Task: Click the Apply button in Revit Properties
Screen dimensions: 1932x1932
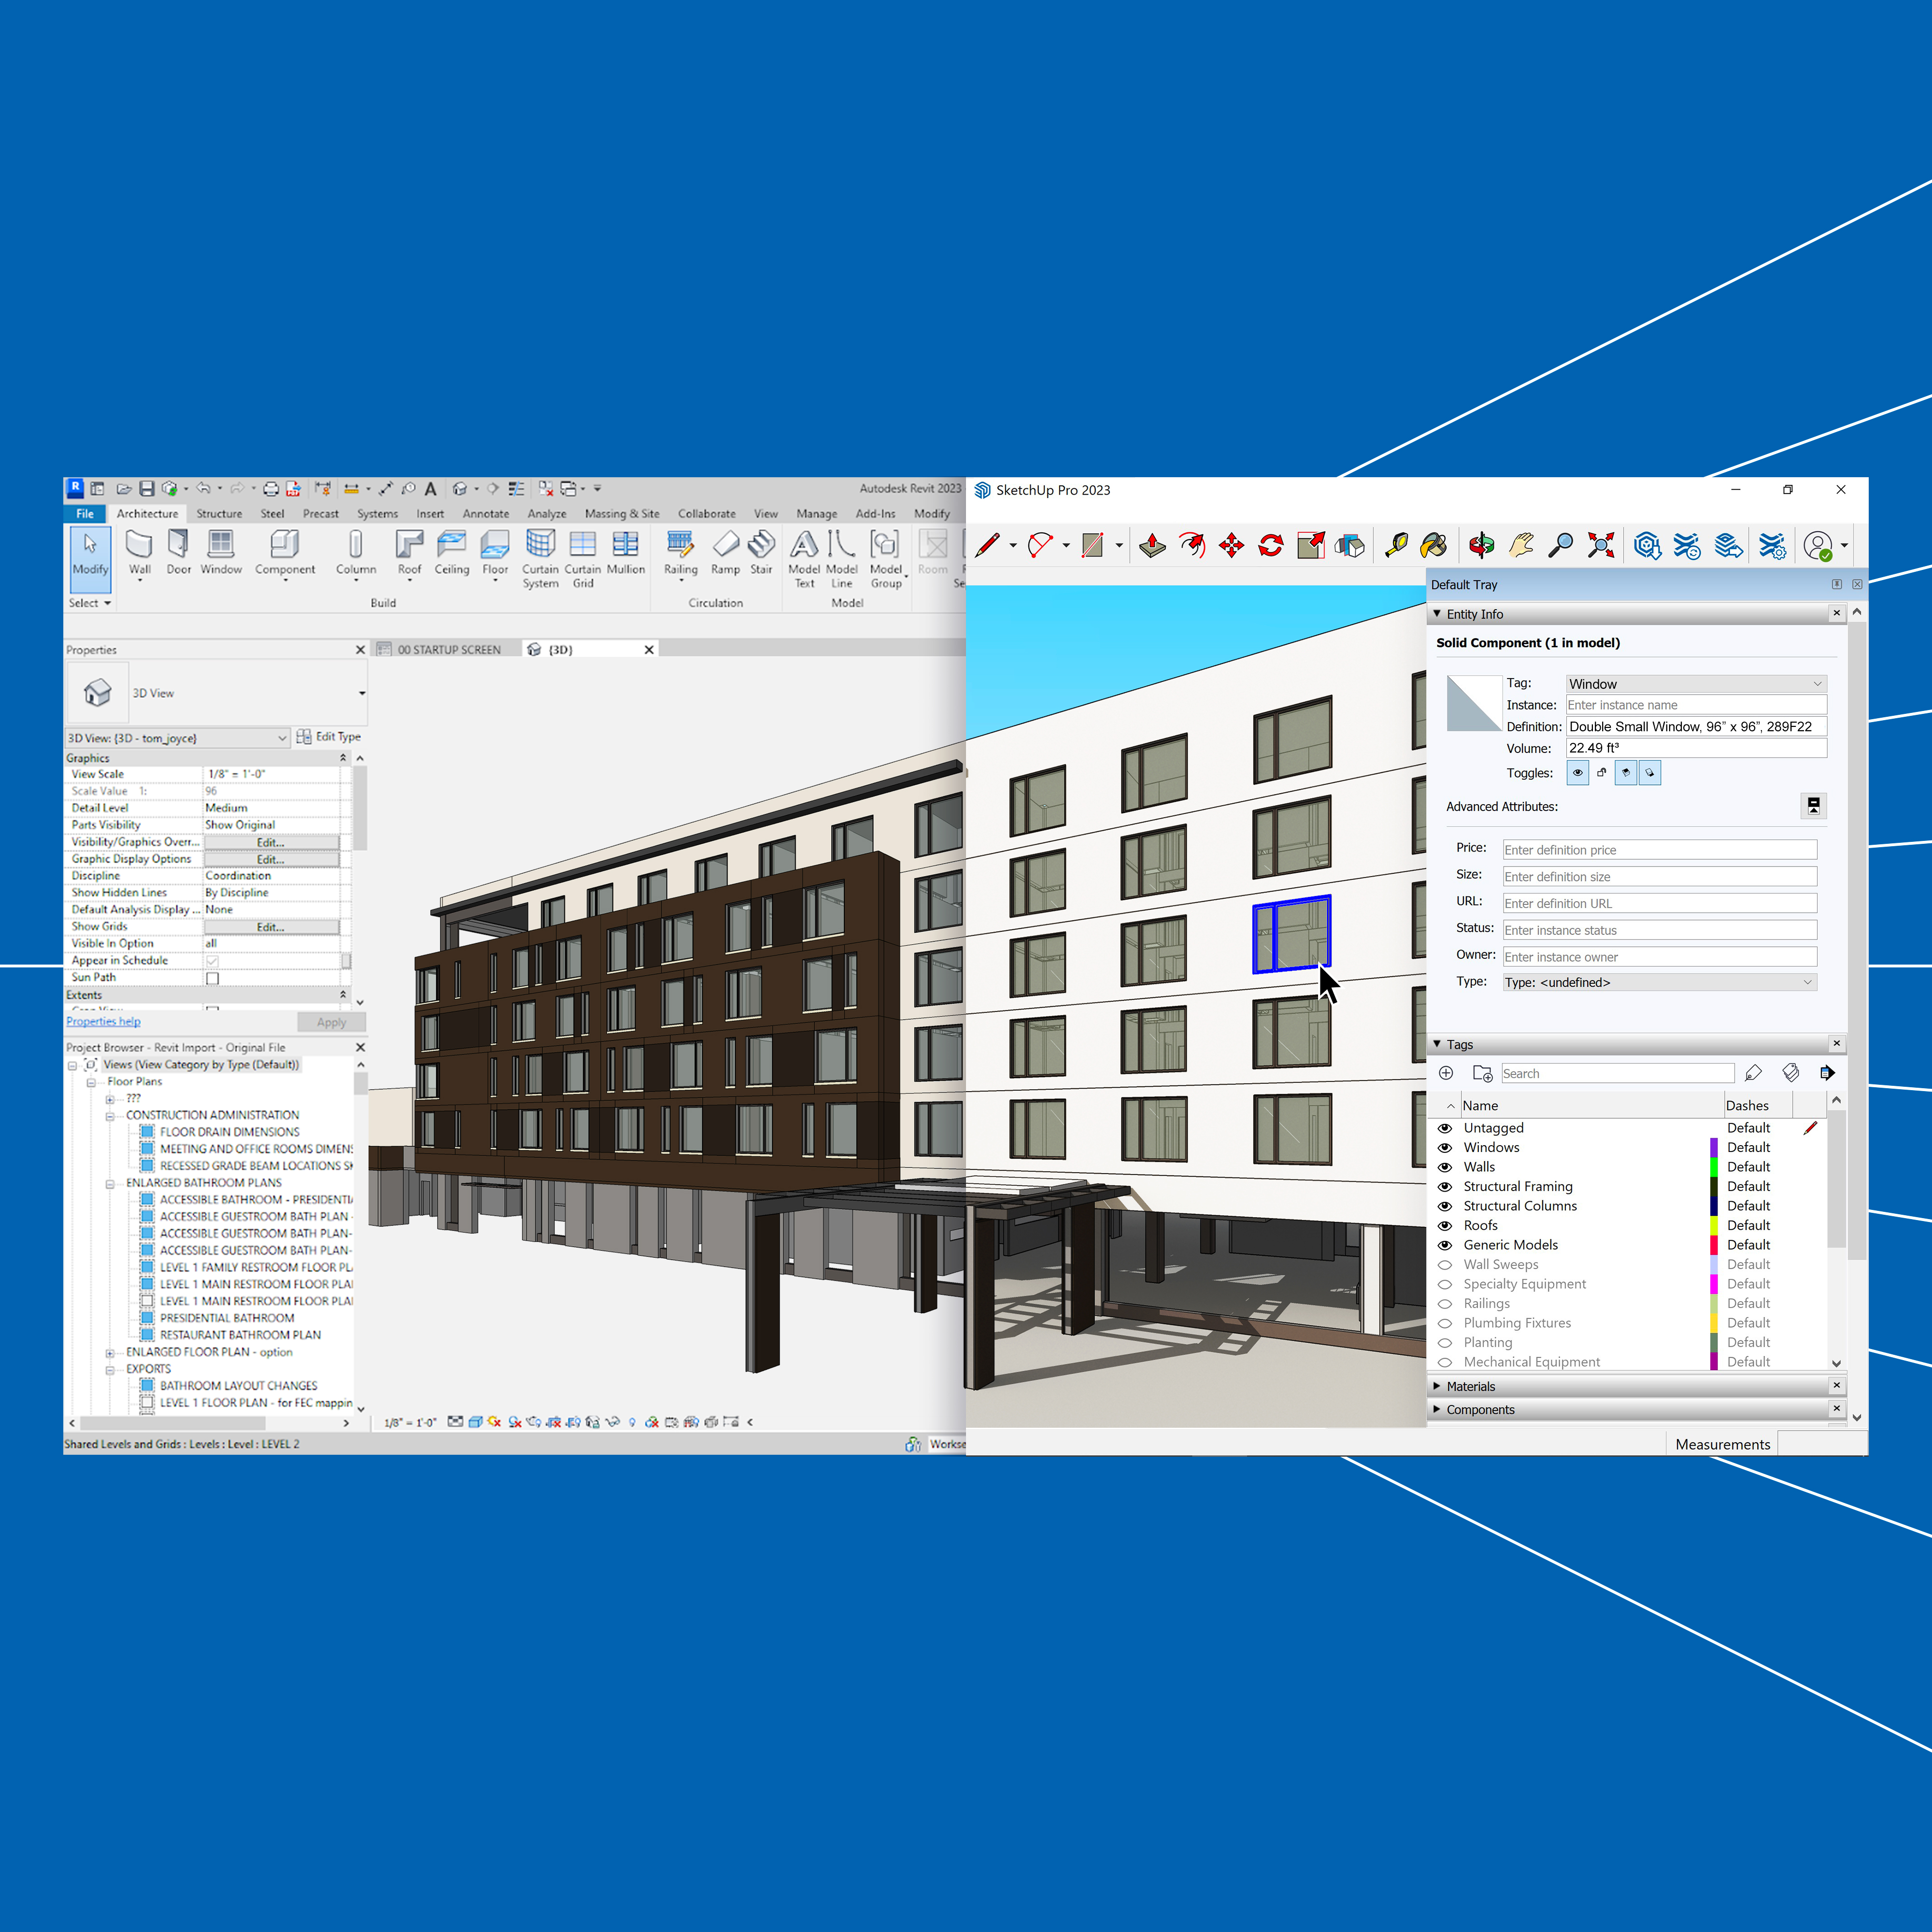Action: coord(331,1021)
